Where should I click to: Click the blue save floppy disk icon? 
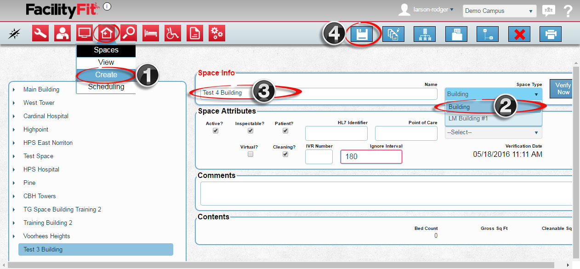pyautogui.click(x=362, y=34)
